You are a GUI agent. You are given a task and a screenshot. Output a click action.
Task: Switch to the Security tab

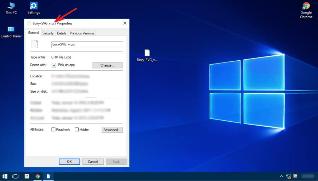48,33
